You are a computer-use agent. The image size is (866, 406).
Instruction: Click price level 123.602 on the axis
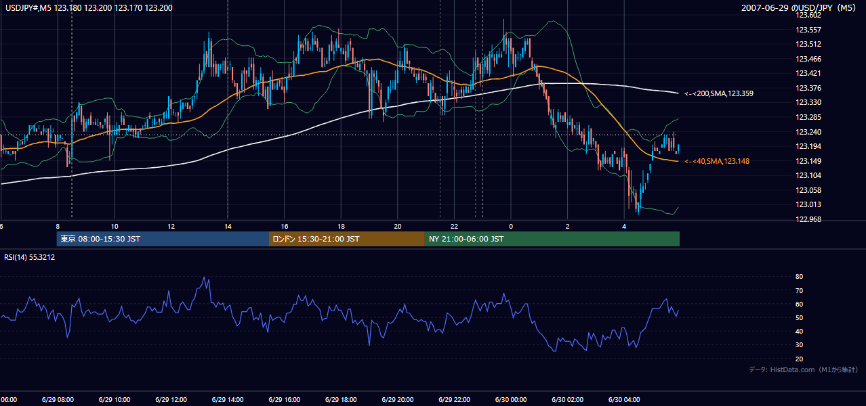[808, 15]
